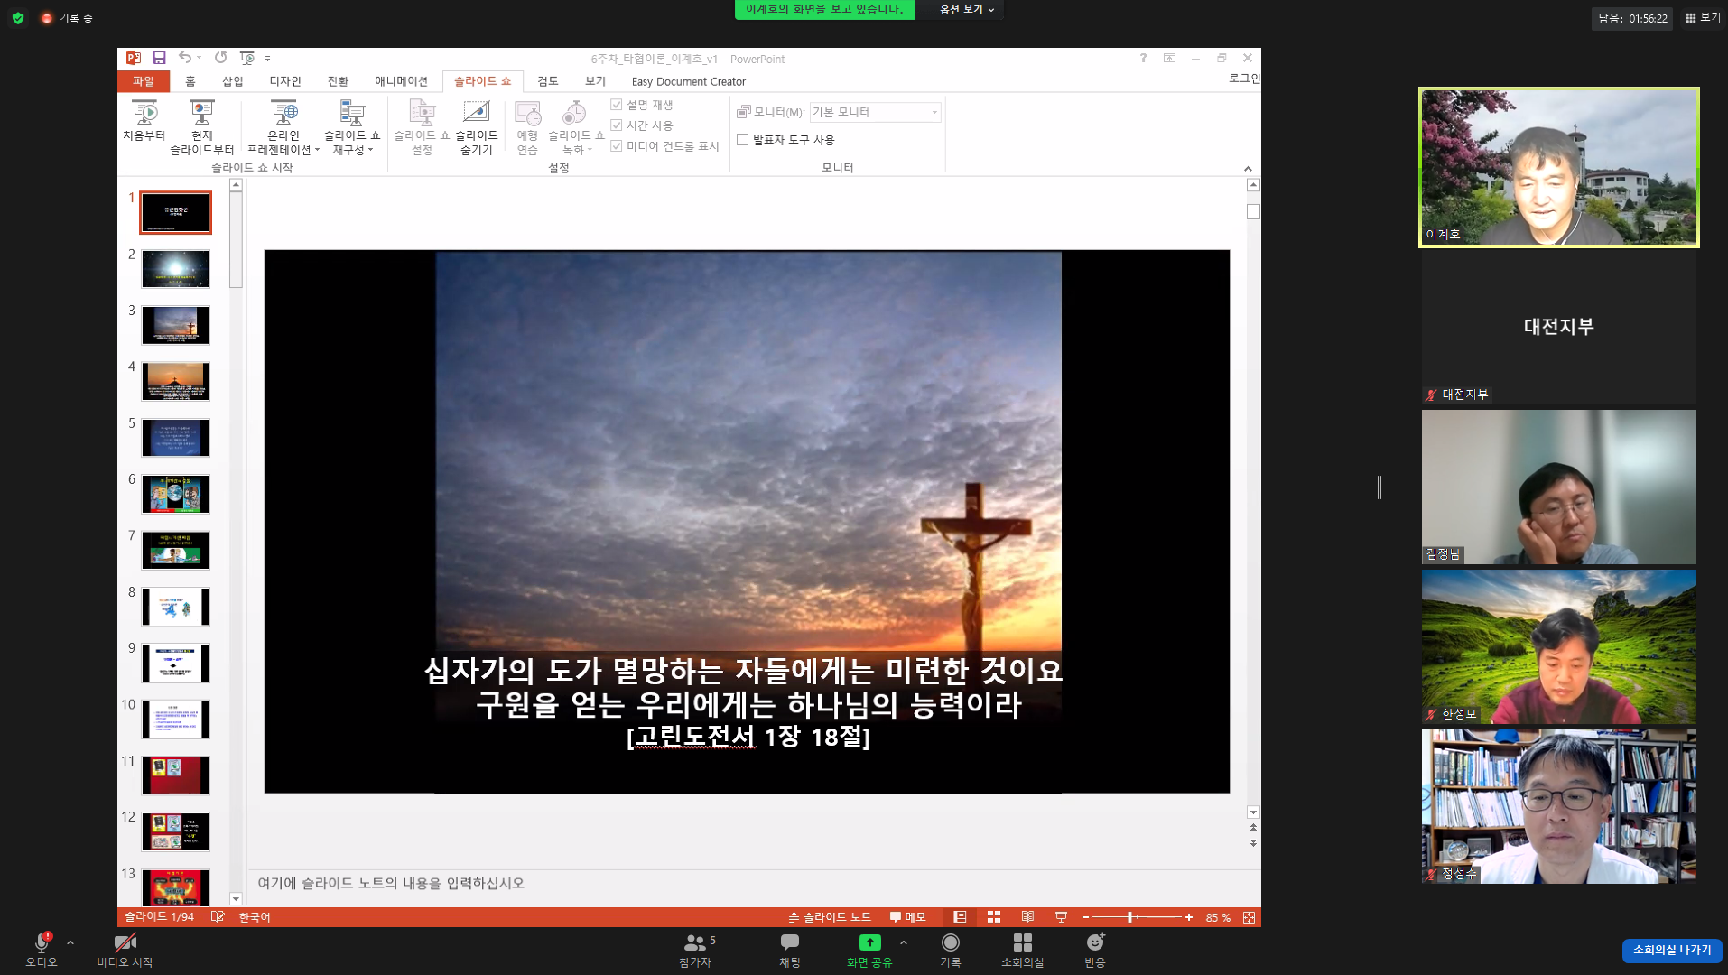Open Zoom chat (채팅) panel

tap(790, 951)
